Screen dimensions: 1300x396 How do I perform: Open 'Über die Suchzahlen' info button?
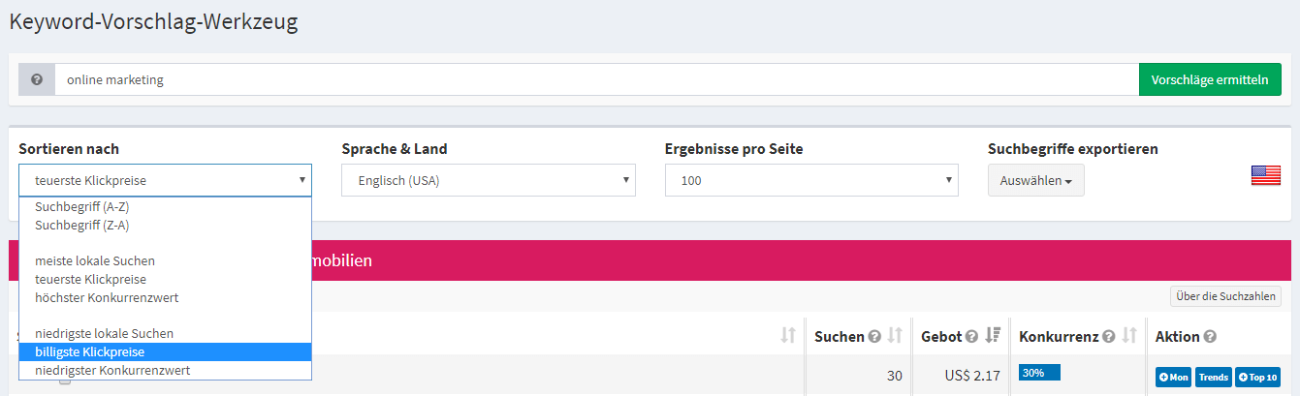coord(1225,296)
